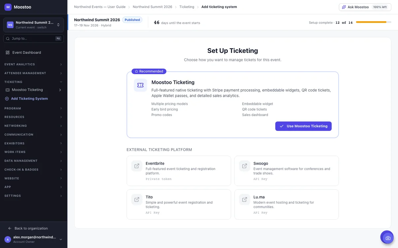The height and width of the screenshot is (248, 398).
Task: Click the 'Private token' label under Eventbrite
Action: [x=159, y=179]
